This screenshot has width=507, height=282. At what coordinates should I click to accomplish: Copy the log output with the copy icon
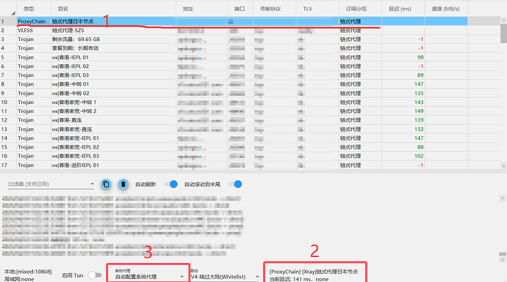(x=106, y=184)
